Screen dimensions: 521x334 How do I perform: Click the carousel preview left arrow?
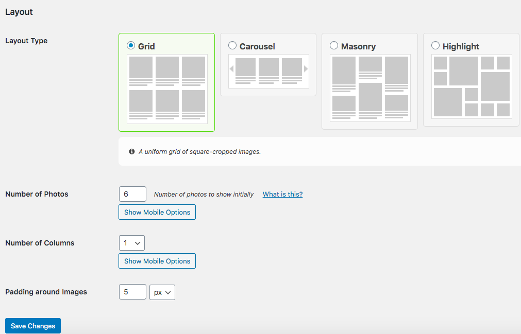pos(232,69)
